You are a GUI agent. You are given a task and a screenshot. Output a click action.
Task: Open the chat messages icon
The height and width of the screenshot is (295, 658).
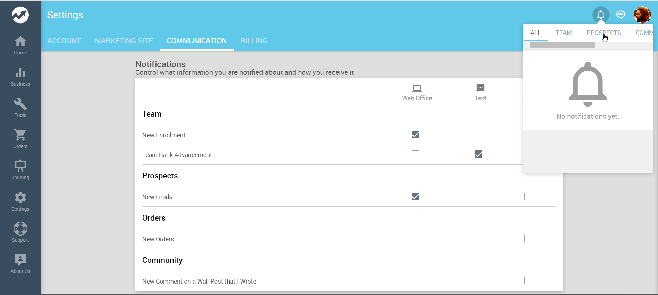621,15
